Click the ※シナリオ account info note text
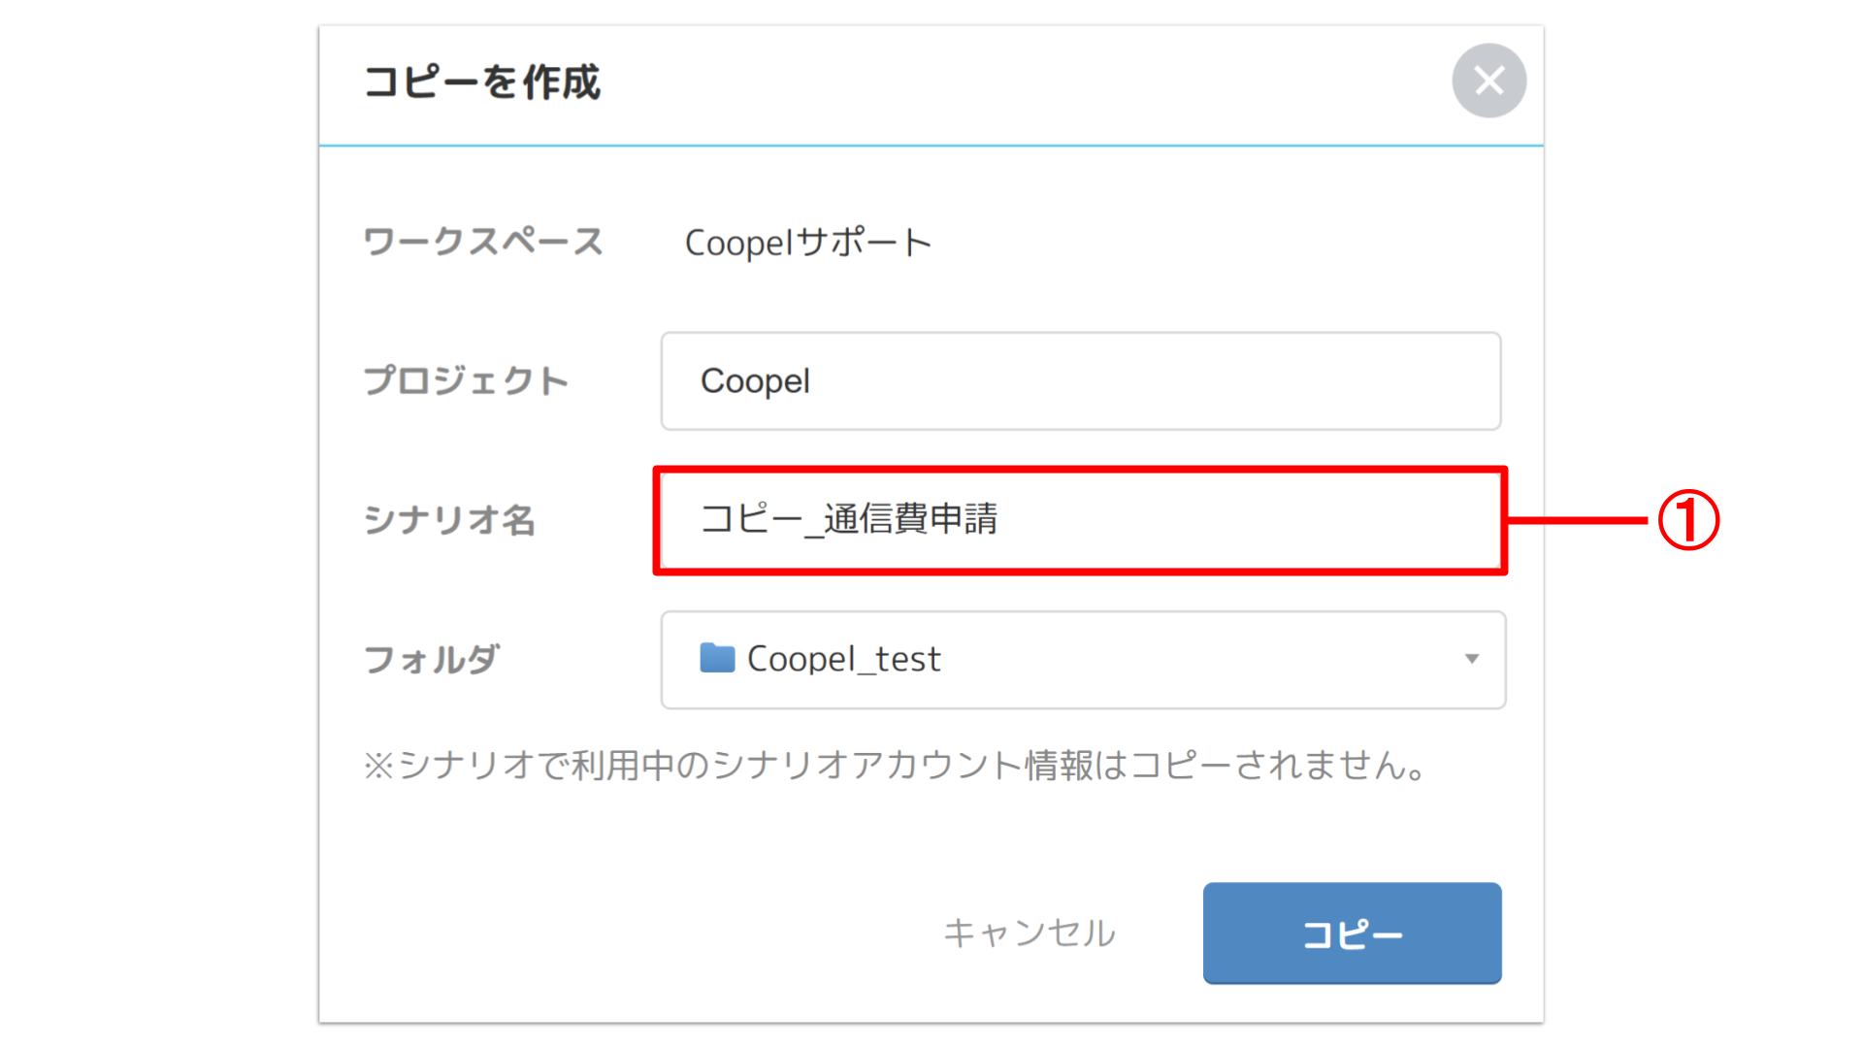Screen dimensions: 1863x1048 (895, 767)
